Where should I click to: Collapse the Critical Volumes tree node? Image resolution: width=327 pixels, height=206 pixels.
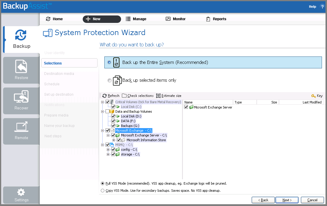(x=102, y=102)
